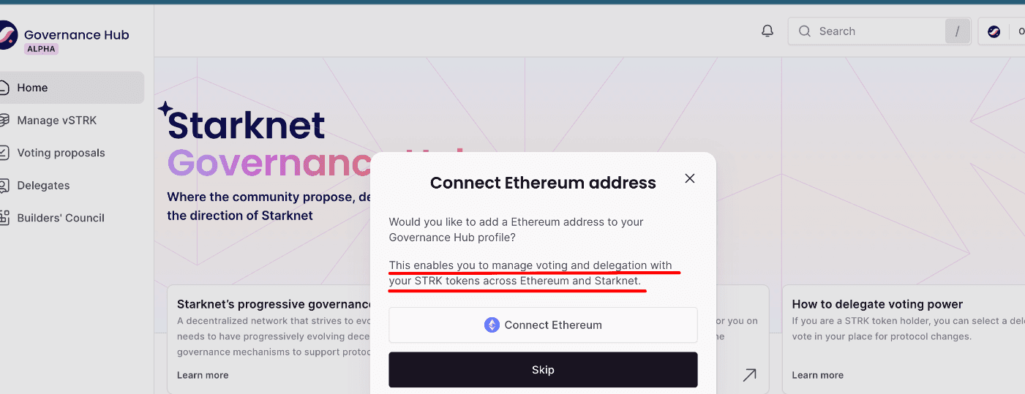Focus the Search input field

879,31
